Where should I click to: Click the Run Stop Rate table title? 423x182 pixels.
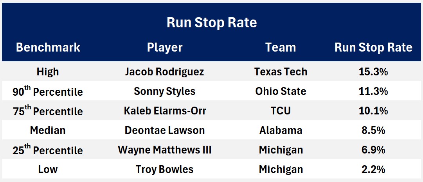point(212,23)
